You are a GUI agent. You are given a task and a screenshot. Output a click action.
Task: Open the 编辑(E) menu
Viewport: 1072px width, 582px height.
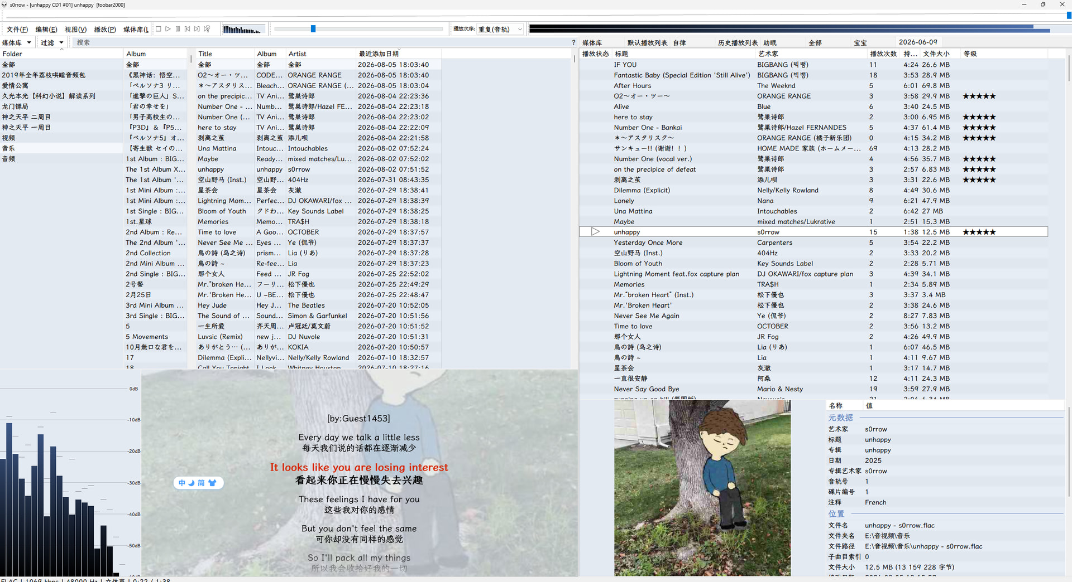click(x=46, y=30)
